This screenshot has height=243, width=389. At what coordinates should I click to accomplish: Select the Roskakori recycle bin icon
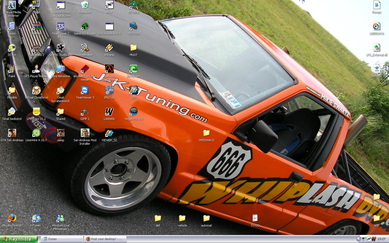85,5
